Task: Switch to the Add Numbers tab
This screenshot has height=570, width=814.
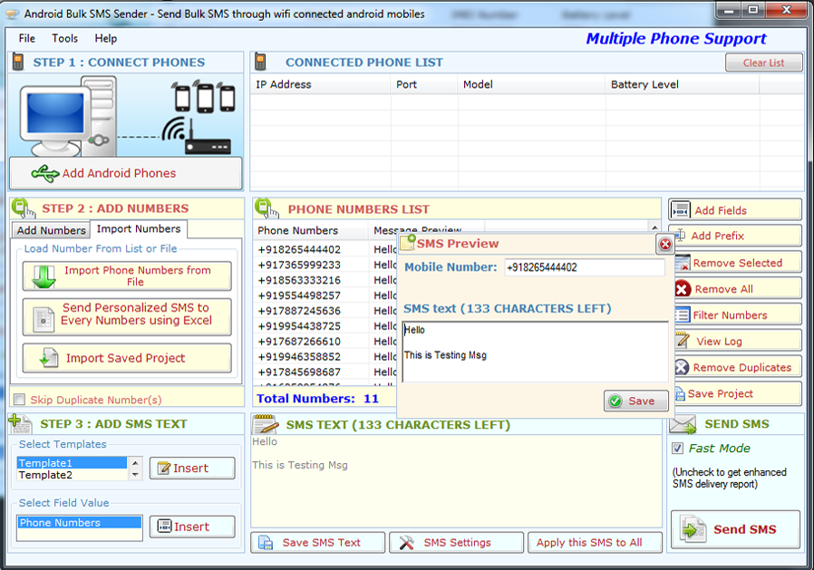Action: click(51, 230)
